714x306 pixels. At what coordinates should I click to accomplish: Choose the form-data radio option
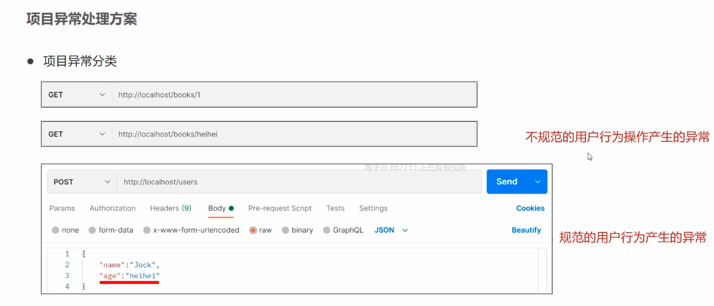point(92,230)
